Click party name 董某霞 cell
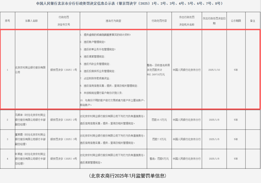 30,139
